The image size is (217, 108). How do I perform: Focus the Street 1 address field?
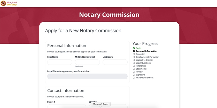[x=67, y=106]
